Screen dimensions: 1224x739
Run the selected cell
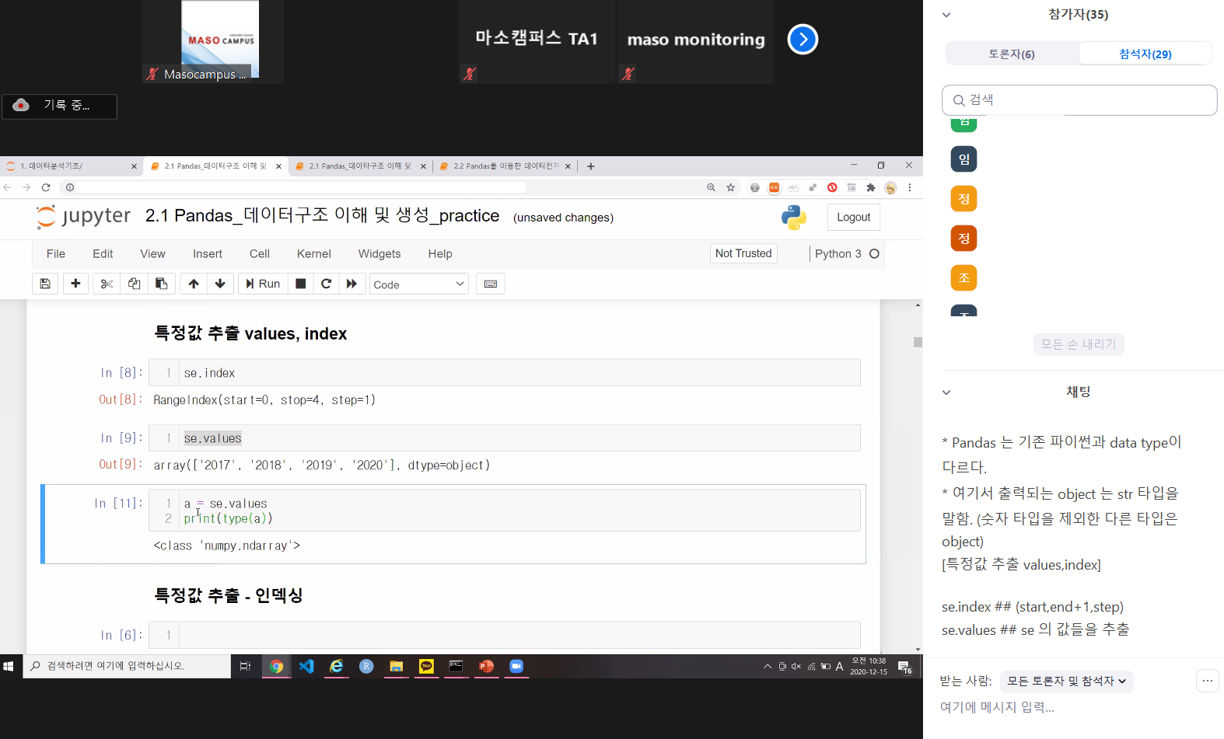point(263,284)
